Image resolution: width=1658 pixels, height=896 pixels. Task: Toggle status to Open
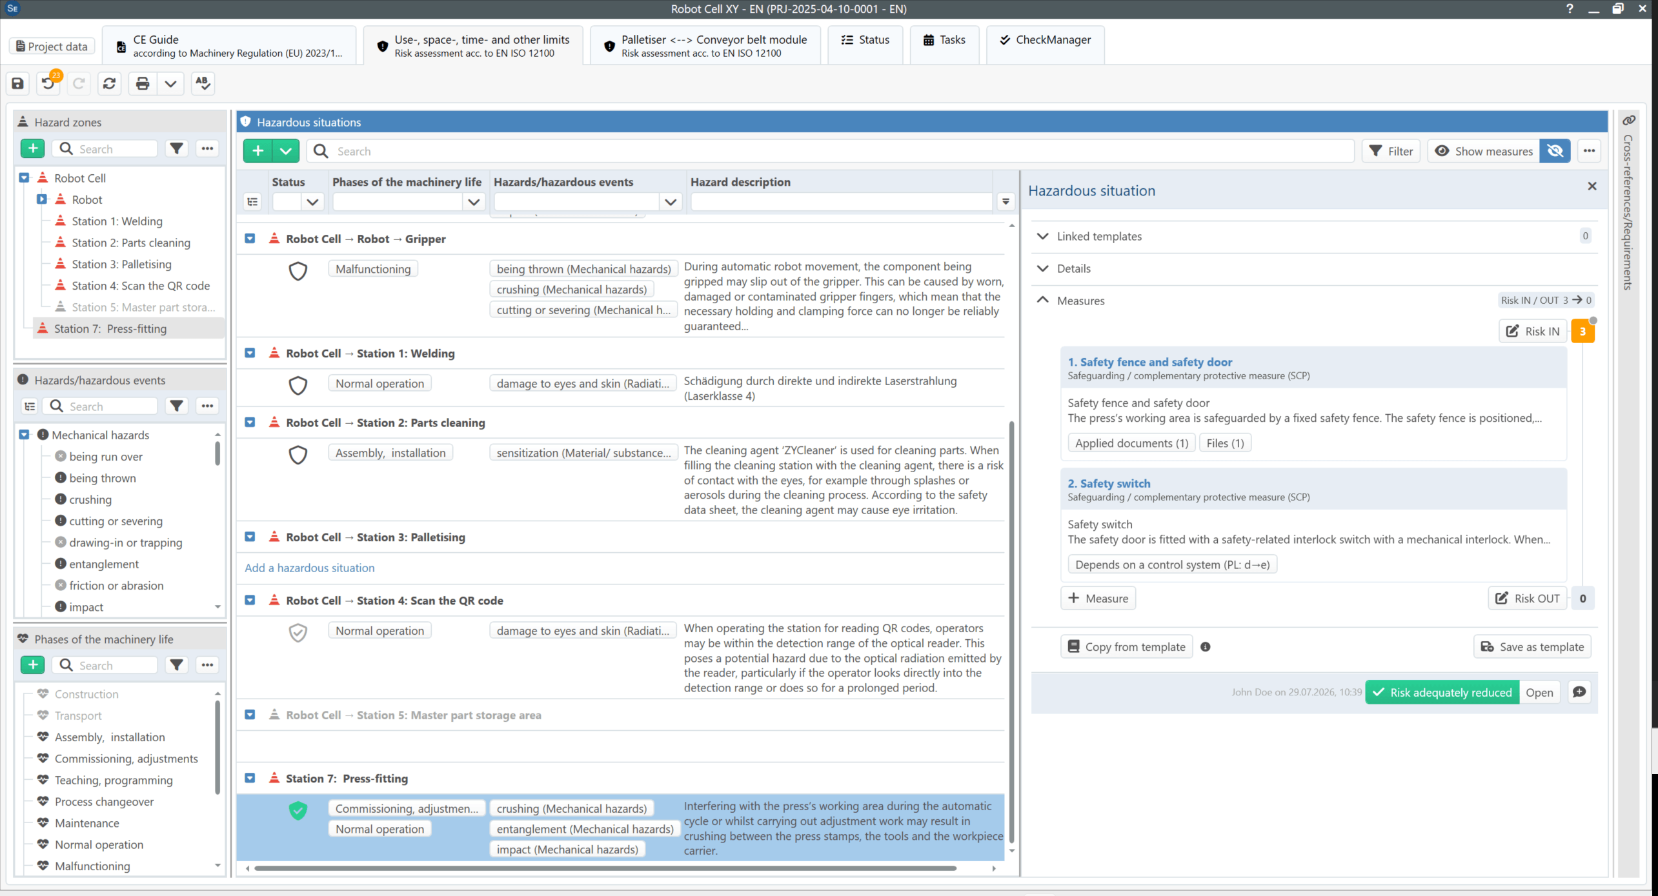pyautogui.click(x=1539, y=692)
